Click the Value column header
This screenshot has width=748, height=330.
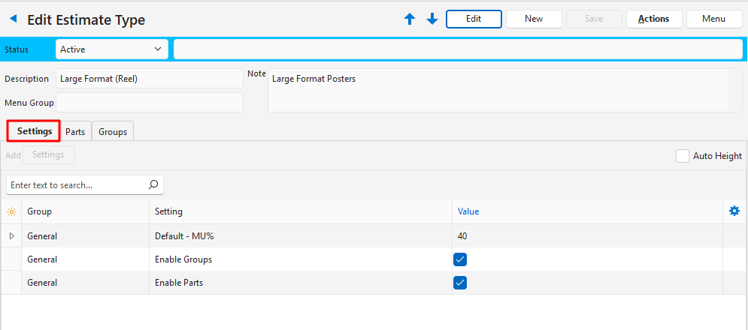(x=468, y=211)
